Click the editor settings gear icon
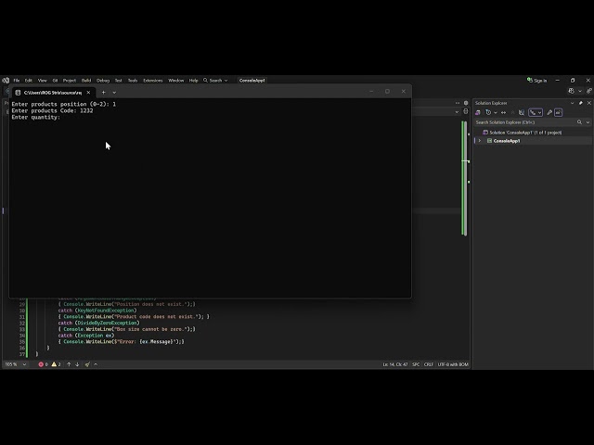The height and width of the screenshot is (445, 594). 466,103
